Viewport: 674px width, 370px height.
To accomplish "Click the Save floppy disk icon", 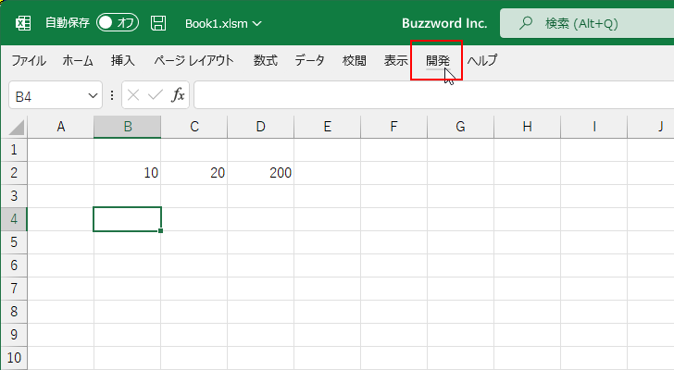I will [x=158, y=23].
